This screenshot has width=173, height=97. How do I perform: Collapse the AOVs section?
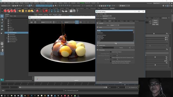tap(98, 27)
